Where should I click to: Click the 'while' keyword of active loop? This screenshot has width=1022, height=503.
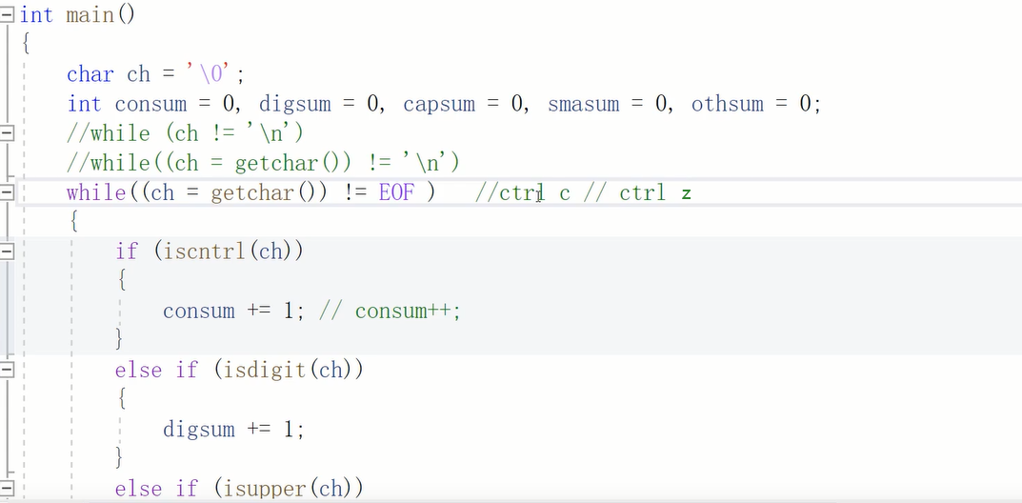pos(96,192)
